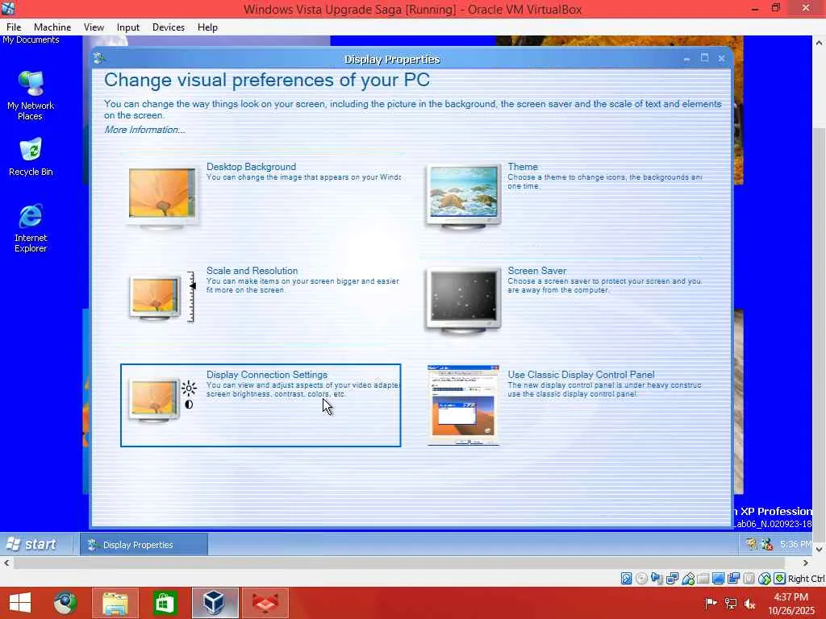The image size is (826, 619).
Task: Click the horizontal scrollbar left arrow
Action: pos(6,563)
